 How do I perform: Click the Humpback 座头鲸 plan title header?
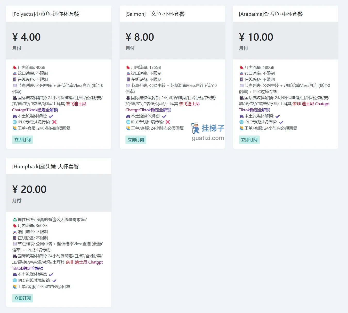[x=46, y=166]
